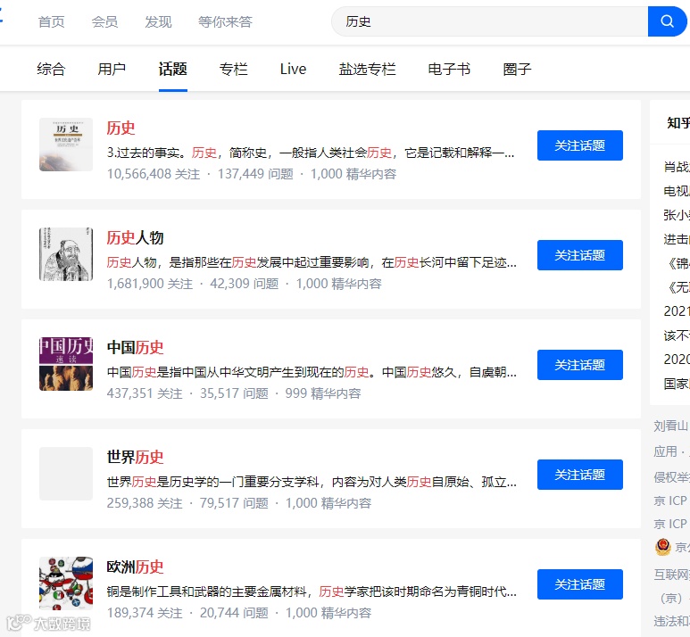Follow the 历史人物 topic with 关注话题
This screenshot has height=637, width=690.
pyautogui.click(x=580, y=255)
